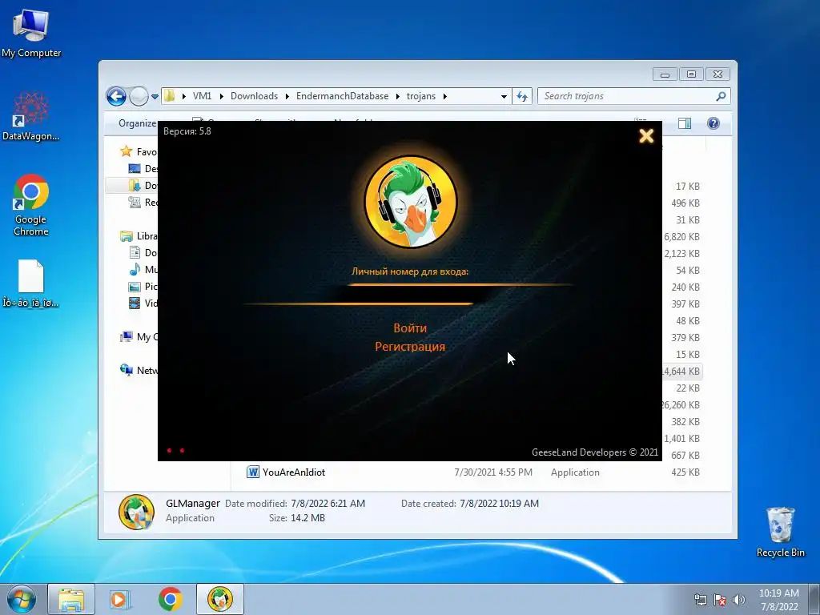Click the Date created value in details pane
The image size is (820, 615).
point(499,503)
